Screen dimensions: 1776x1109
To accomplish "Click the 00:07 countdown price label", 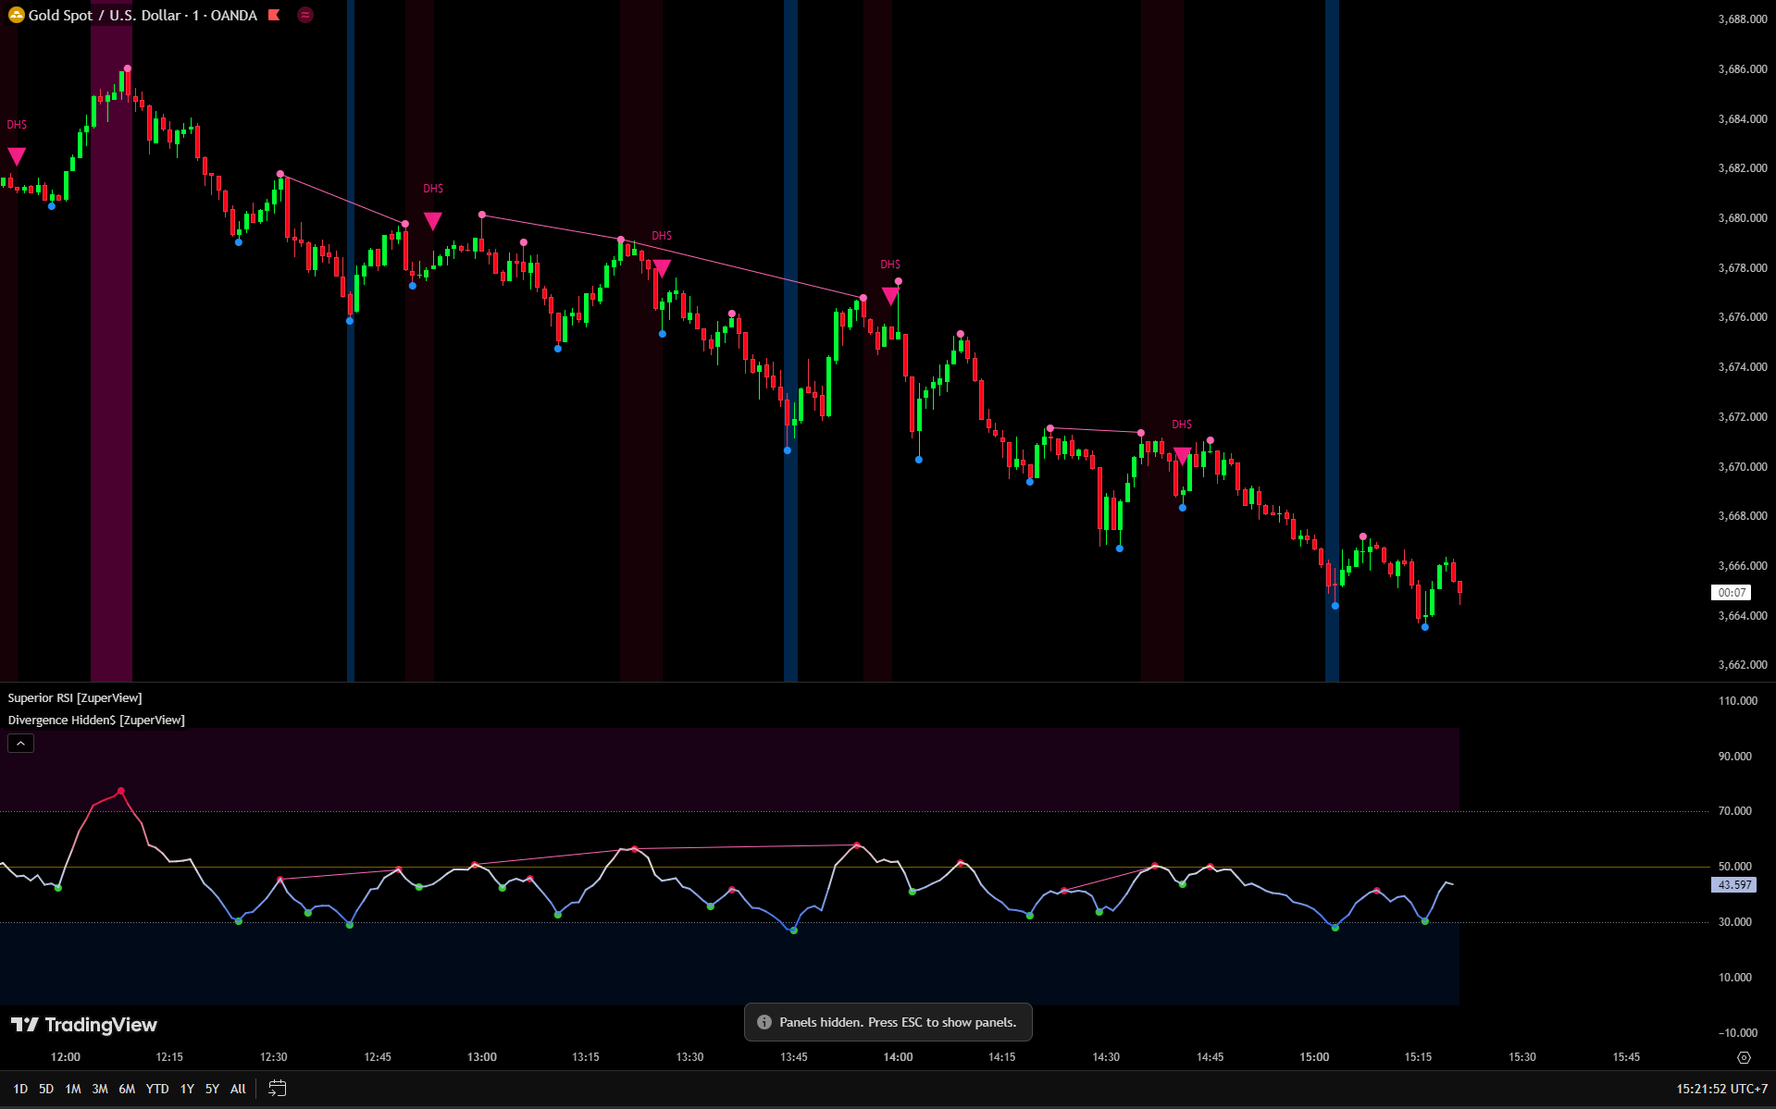I will coord(1731,593).
